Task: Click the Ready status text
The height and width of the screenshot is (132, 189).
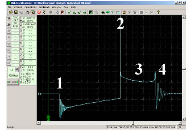Action: 10,127
